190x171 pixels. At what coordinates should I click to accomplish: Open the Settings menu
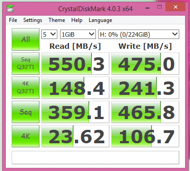coord(33,20)
